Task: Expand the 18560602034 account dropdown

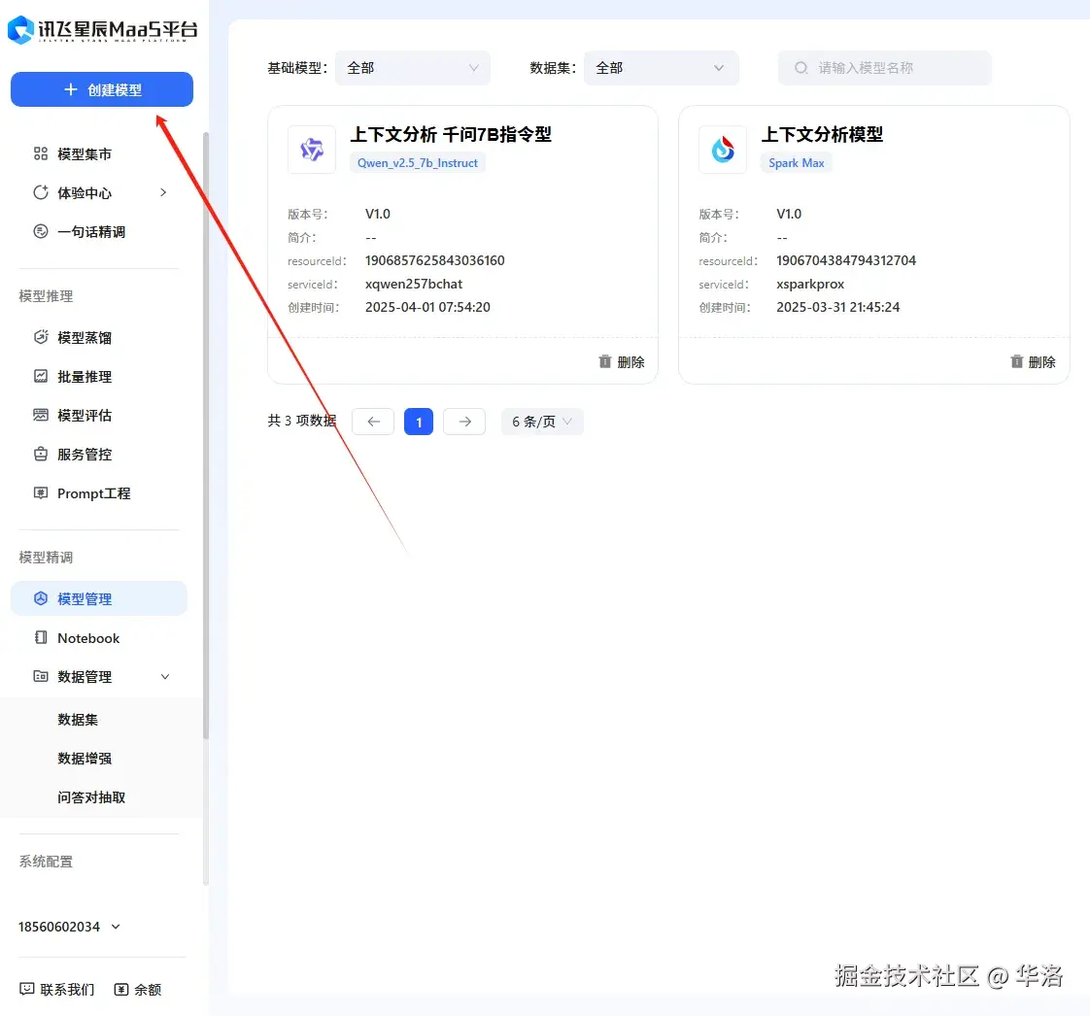Action: point(70,927)
